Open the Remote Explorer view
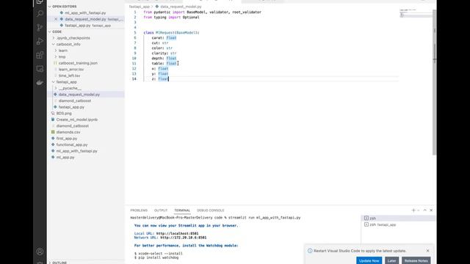The height and width of the screenshot is (264, 470). pyautogui.click(x=40, y=69)
